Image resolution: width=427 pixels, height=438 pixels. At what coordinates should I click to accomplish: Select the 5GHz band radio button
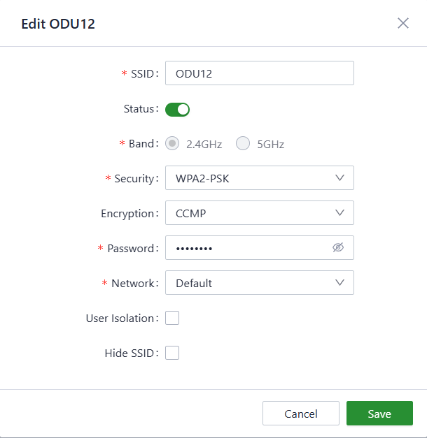click(243, 144)
